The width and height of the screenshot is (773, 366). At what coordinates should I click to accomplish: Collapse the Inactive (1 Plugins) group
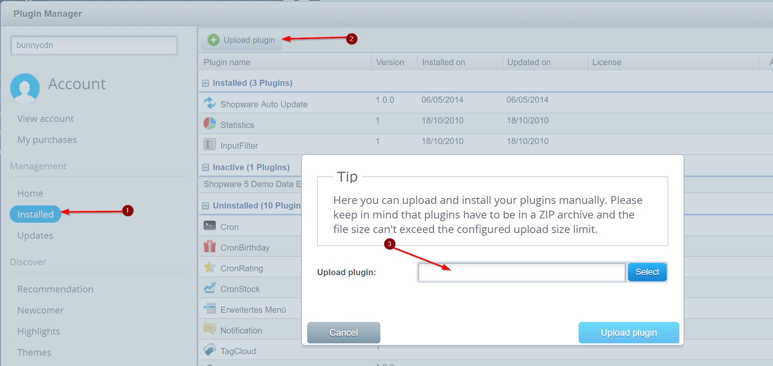pyautogui.click(x=206, y=167)
